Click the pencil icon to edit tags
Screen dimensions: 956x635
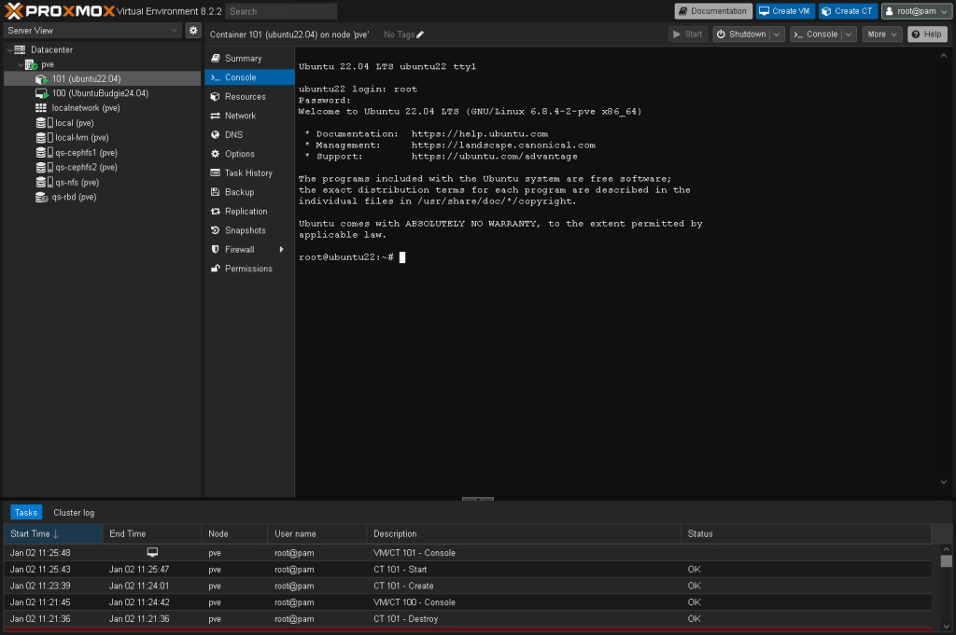(x=420, y=35)
